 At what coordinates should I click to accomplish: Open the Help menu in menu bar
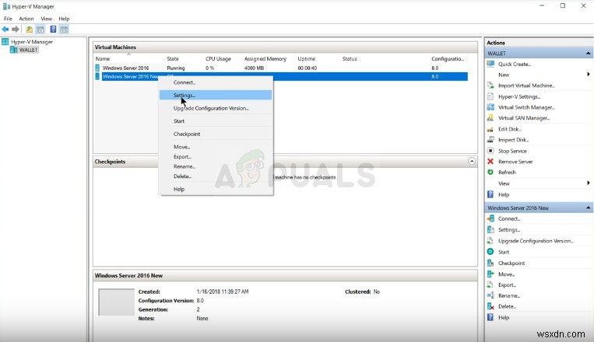click(64, 19)
